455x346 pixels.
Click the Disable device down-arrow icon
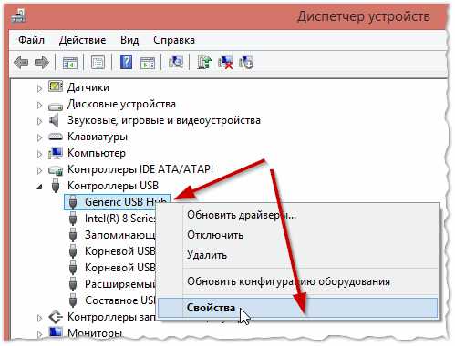pyautogui.click(x=246, y=62)
